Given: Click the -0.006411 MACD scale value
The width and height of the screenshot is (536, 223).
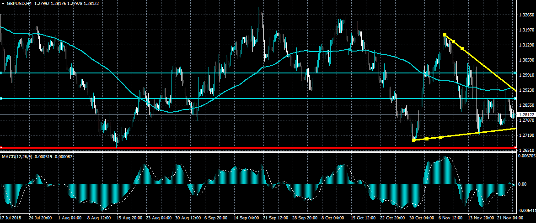Looking at the screenshot, I should (x=525, y=211).
